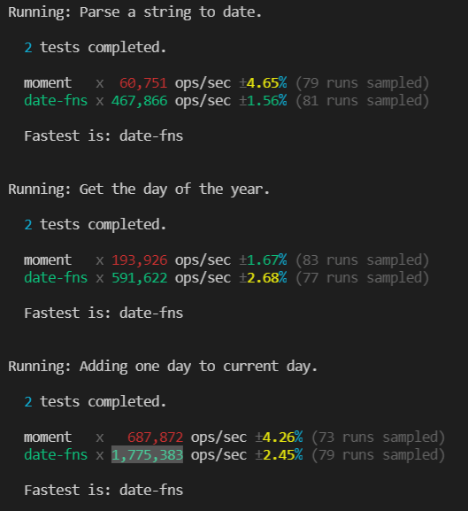Click the highlighted 1,775,383 value
Image resolution: width=468 pixels, height=511 pixels.
pyautogui.click(x=147, y=454)
